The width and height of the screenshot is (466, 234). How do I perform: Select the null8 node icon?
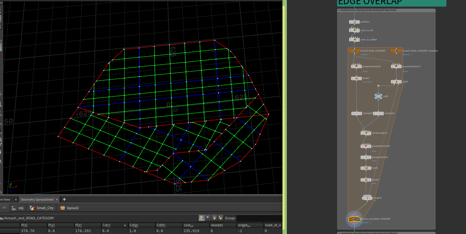click(x=378, y=96)
